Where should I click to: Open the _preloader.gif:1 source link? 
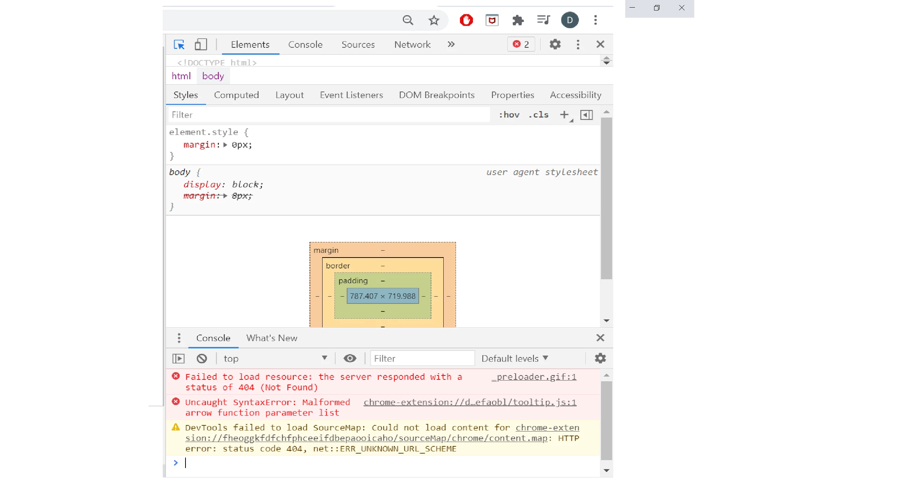coord(534,377)
